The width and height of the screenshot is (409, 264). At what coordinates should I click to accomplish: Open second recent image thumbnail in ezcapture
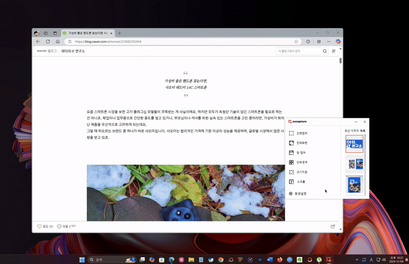[354, 164]
